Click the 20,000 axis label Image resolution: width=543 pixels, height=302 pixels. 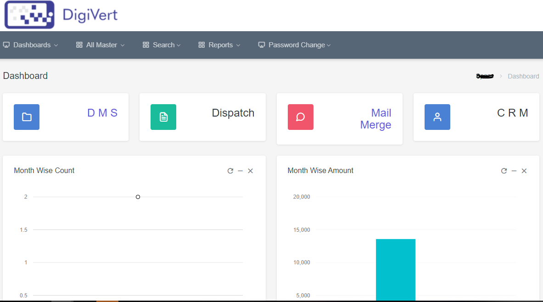302,197
